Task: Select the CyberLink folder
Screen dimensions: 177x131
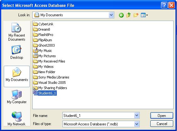Action: point(43,24)
